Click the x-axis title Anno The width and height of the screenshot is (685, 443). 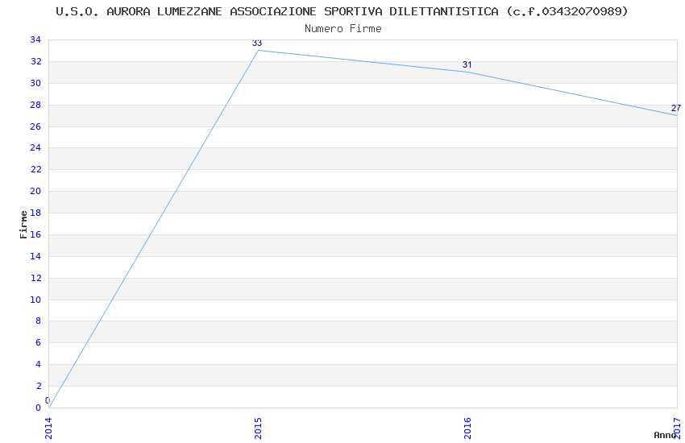tap(665, 435)
